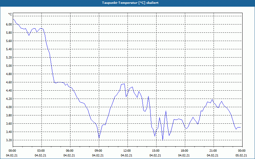The image size is (255, 159).
Task: Select the '04.02.21' date under 03:00
Action: (x=40, y=156)
